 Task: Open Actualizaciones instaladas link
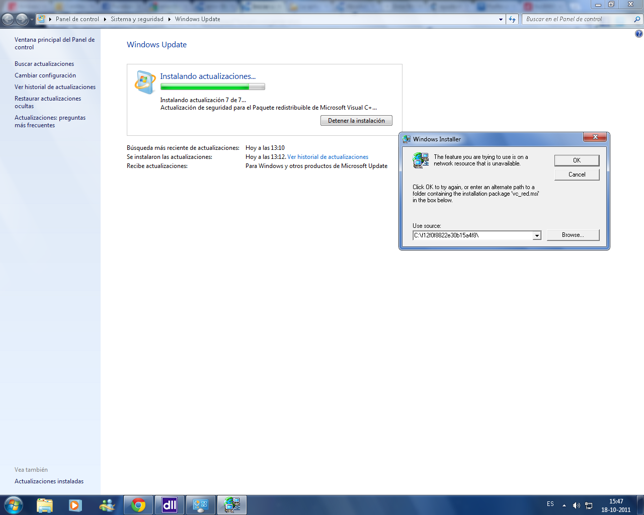point(49,481)
